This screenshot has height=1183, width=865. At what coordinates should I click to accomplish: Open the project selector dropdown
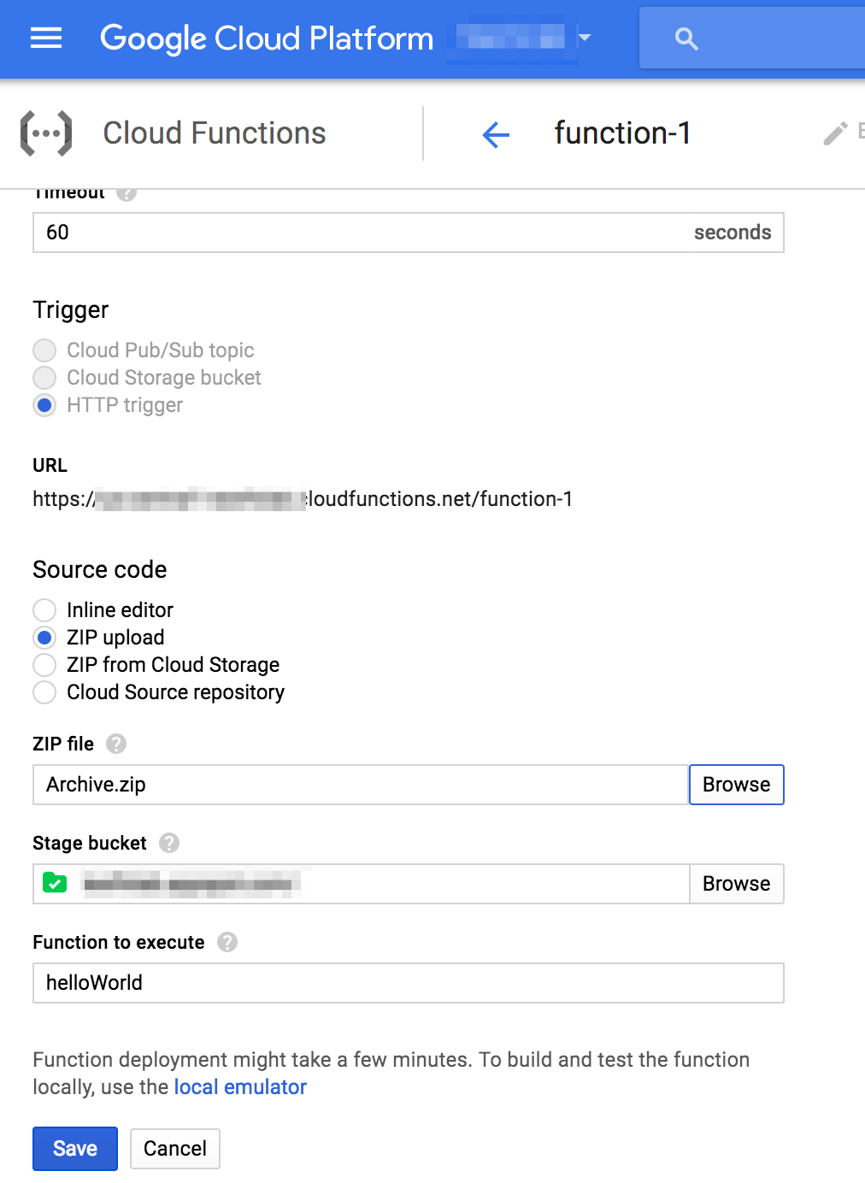point(586,38)
